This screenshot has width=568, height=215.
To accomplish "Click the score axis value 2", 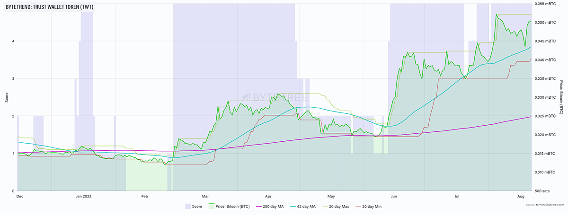I will pyautogui.click(x=14, y=116).
